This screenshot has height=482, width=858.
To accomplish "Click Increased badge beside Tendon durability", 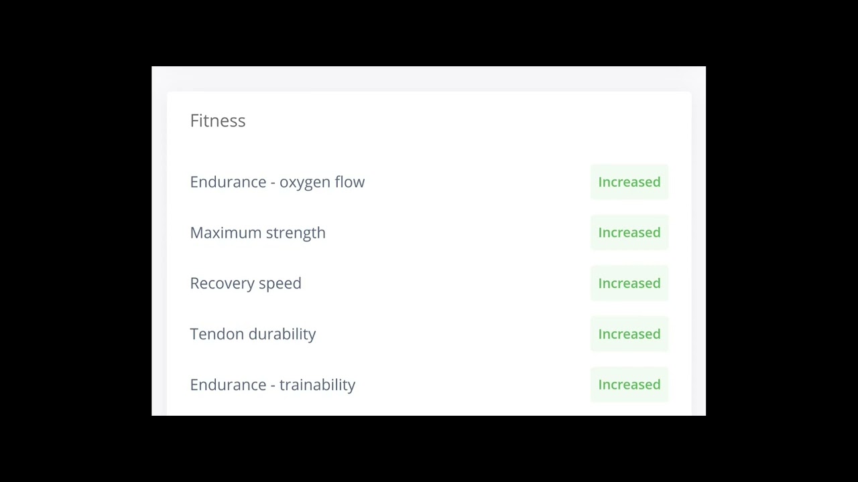I will [x=629, y=334].
